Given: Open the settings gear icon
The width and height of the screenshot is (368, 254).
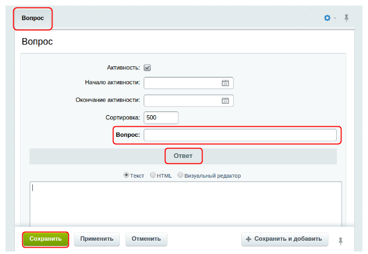Looking at the screenshot, I should pyautogui.click(x=327, y=18).
